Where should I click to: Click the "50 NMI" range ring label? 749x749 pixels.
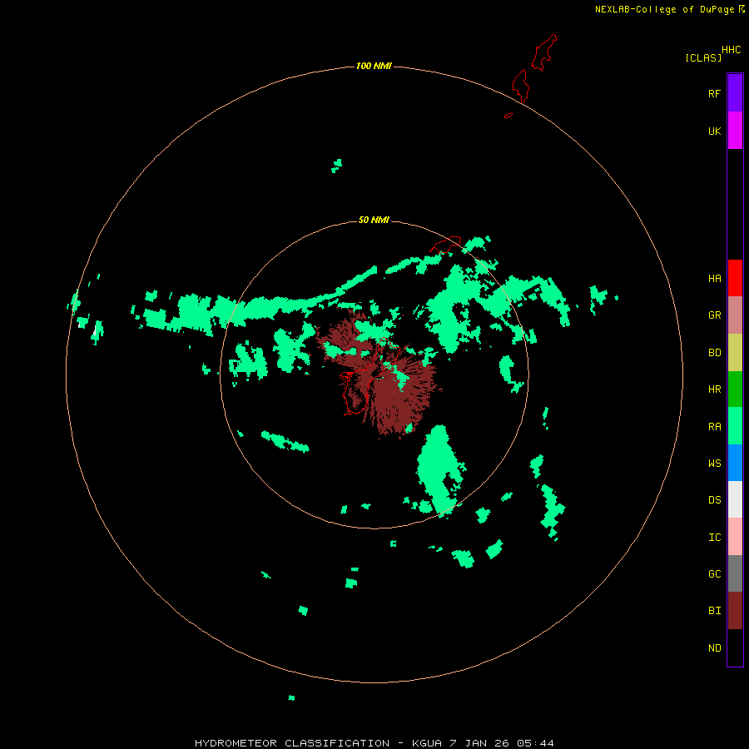(x=374, y=220)
